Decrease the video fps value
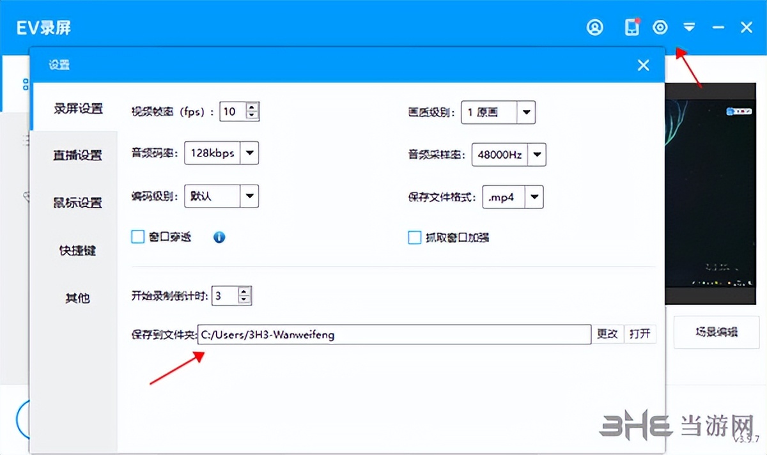767x455 pixels. [252, 116]
